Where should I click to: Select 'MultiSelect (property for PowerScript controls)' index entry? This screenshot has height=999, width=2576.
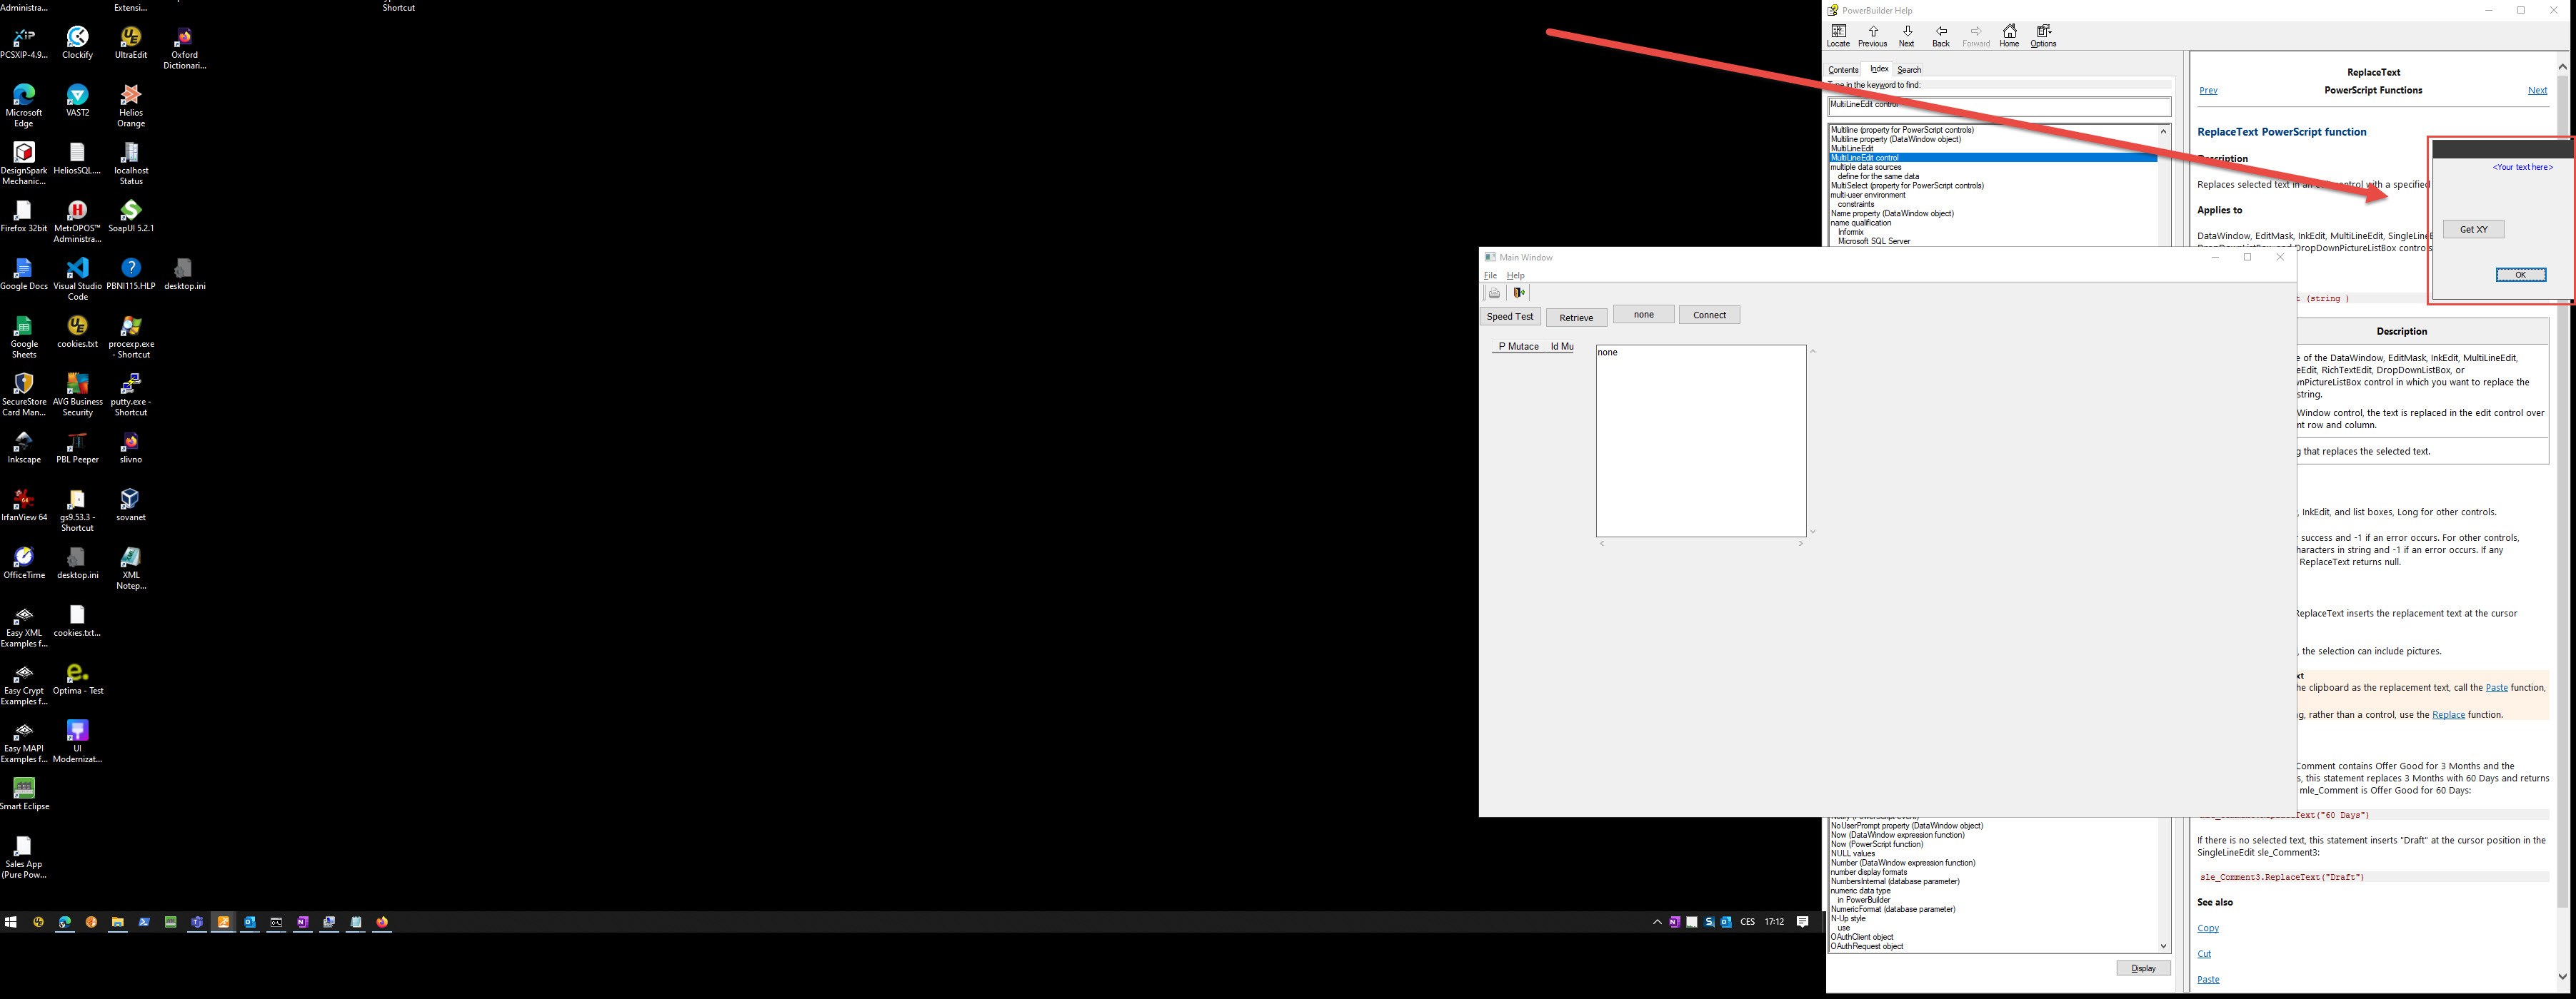coord(1906,186)
